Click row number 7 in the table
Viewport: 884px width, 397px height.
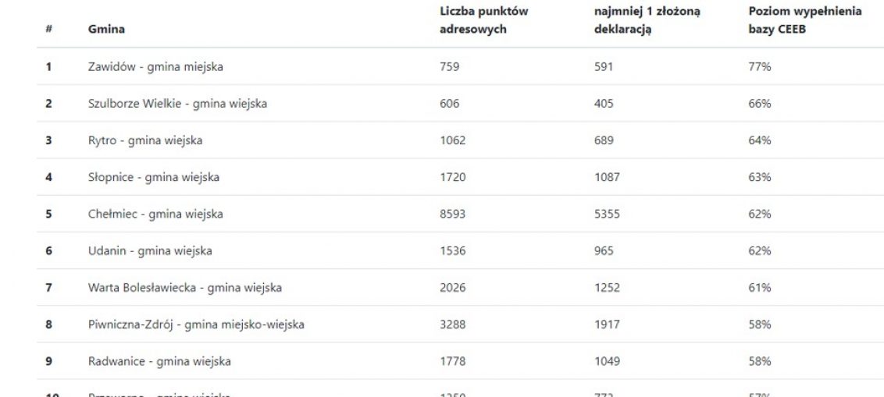click(x=49, y=288)
